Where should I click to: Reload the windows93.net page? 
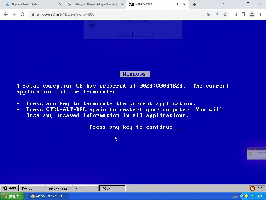click(x=22, y=15)
